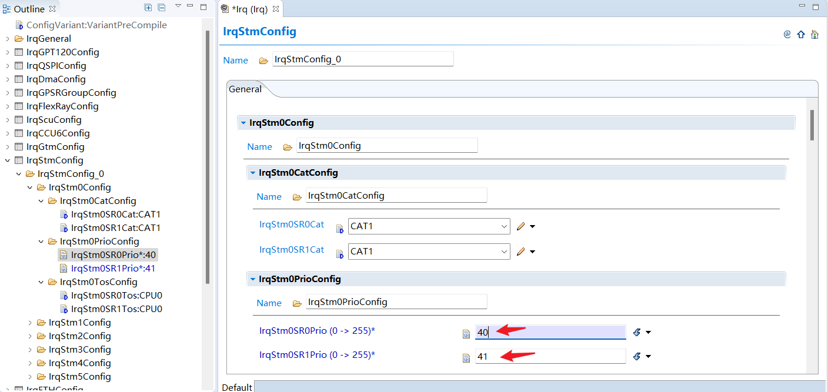Expand the IrqGeneral tree node arrow

[x=7, y=39]
